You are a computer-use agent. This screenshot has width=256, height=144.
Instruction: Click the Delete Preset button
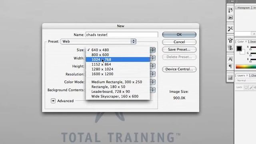click(179, 57)
